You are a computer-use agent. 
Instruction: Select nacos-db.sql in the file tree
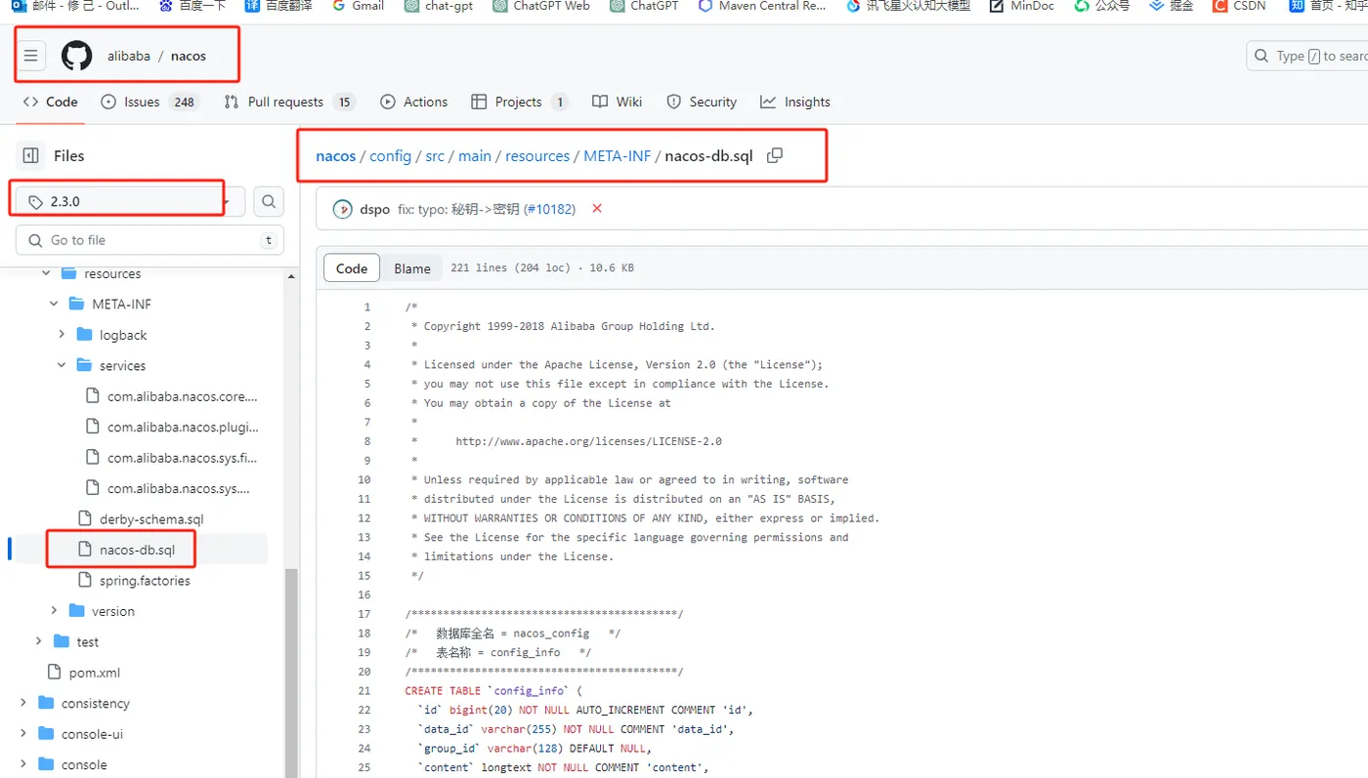tap(138, 550)
